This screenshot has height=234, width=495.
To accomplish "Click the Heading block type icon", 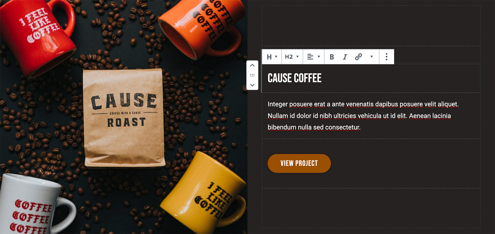I will pyautogui.click(x=272, y=57).
